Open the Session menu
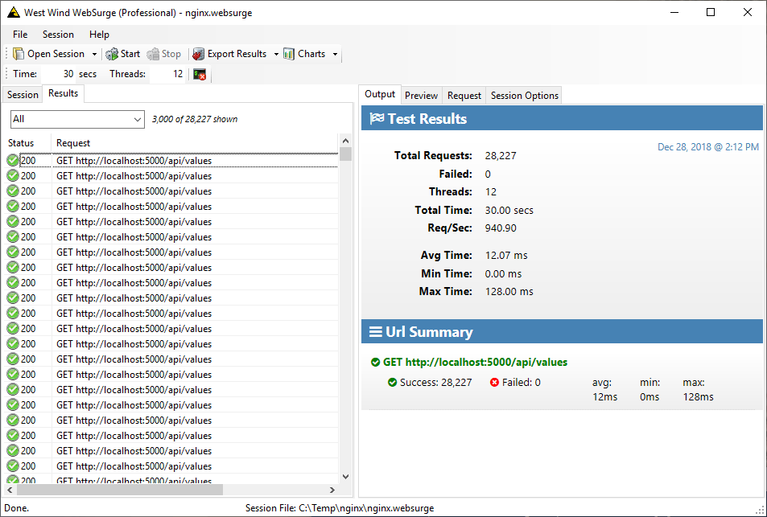This screenshot has height=517, width=767. point(58,35)
